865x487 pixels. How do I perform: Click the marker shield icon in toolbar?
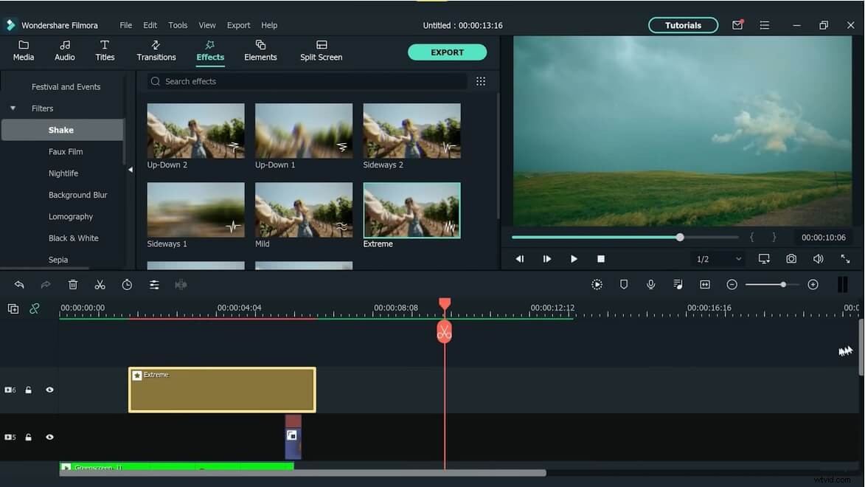[x=624, y=285]
